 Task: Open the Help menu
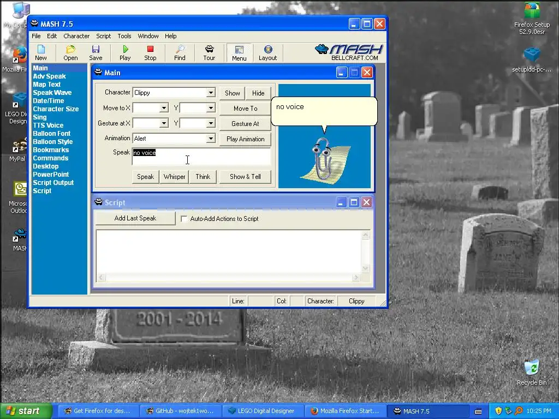[x=170, y=36]
